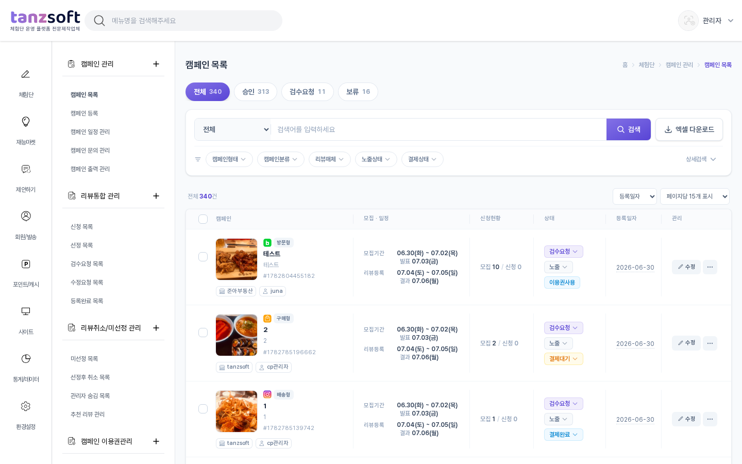This screenshot has width=742, height=464.
Task: Expand the 캠페인형태 filter dropdown
Action: click(229, 159)
